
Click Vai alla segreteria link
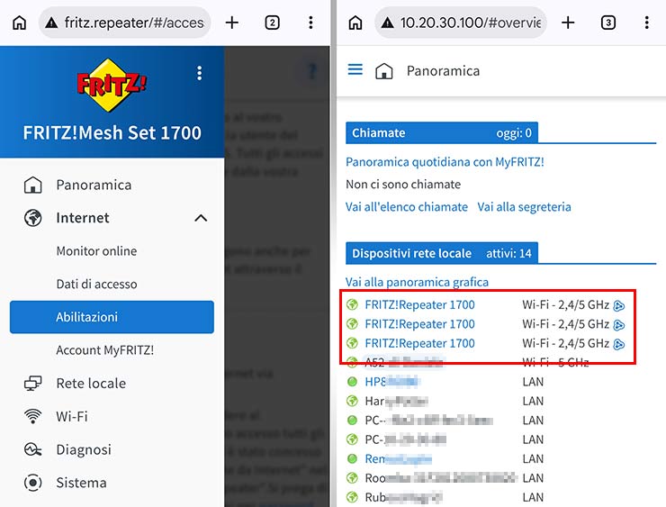pos(524,206)
